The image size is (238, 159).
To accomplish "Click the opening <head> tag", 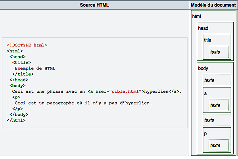I will click(17, 57).
